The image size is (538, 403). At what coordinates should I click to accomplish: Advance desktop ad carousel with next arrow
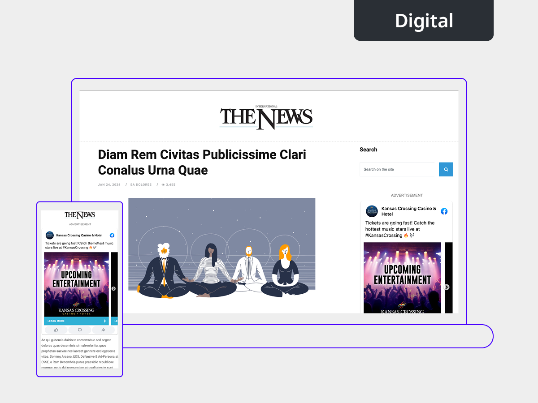(x=447, y=287)
